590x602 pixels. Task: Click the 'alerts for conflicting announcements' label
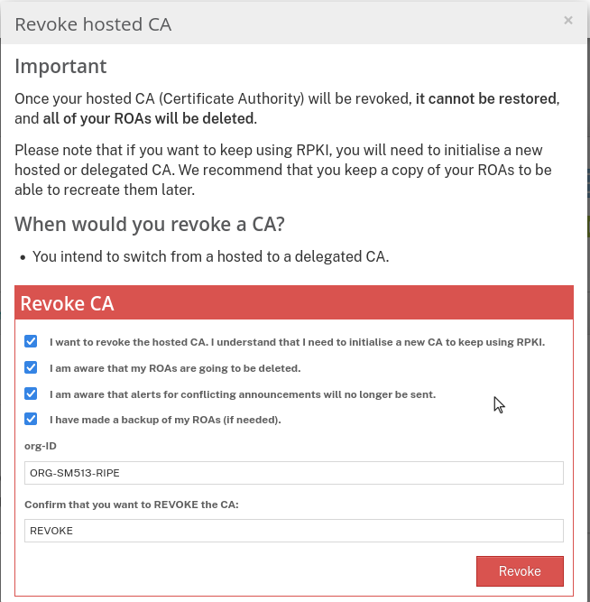243,394
